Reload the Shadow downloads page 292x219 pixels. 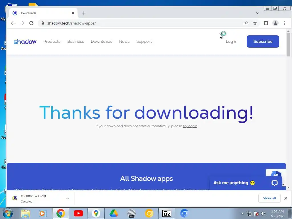(x=31, y=23)
